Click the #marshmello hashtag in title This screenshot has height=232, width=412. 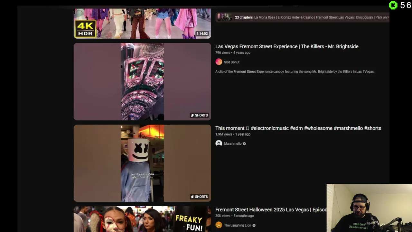click(x=348, y=128)
